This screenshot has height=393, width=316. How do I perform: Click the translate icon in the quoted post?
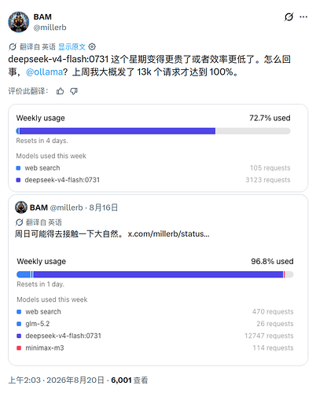click(19, 222)
